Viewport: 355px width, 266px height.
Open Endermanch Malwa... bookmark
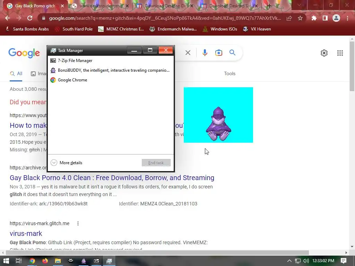click(173, 29)
